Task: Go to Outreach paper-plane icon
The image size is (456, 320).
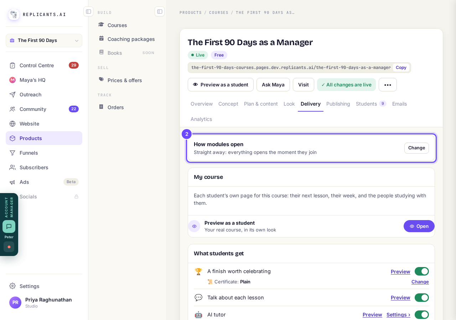Action: click(x=12, y=95)
